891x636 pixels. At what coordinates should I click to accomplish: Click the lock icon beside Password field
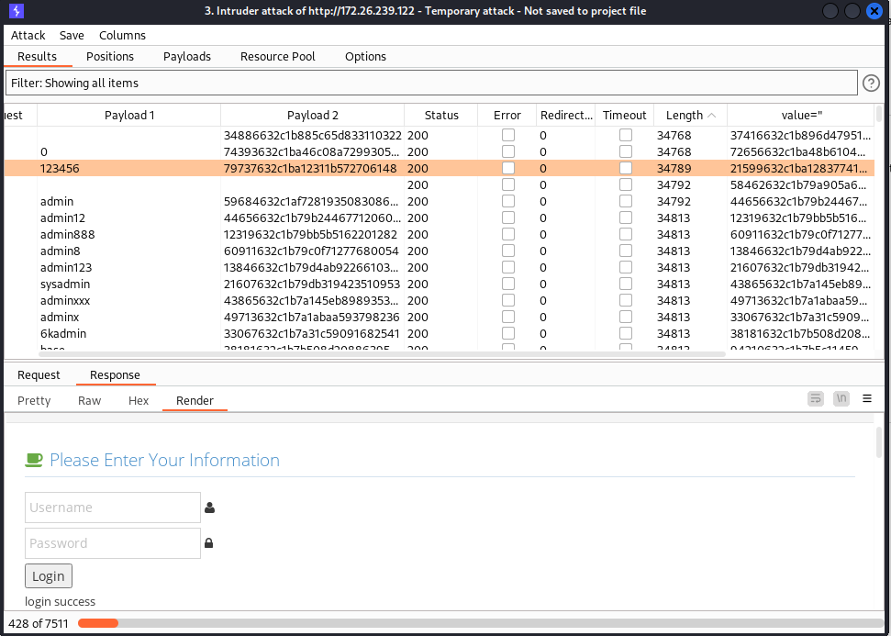click(x=208, y=542)
